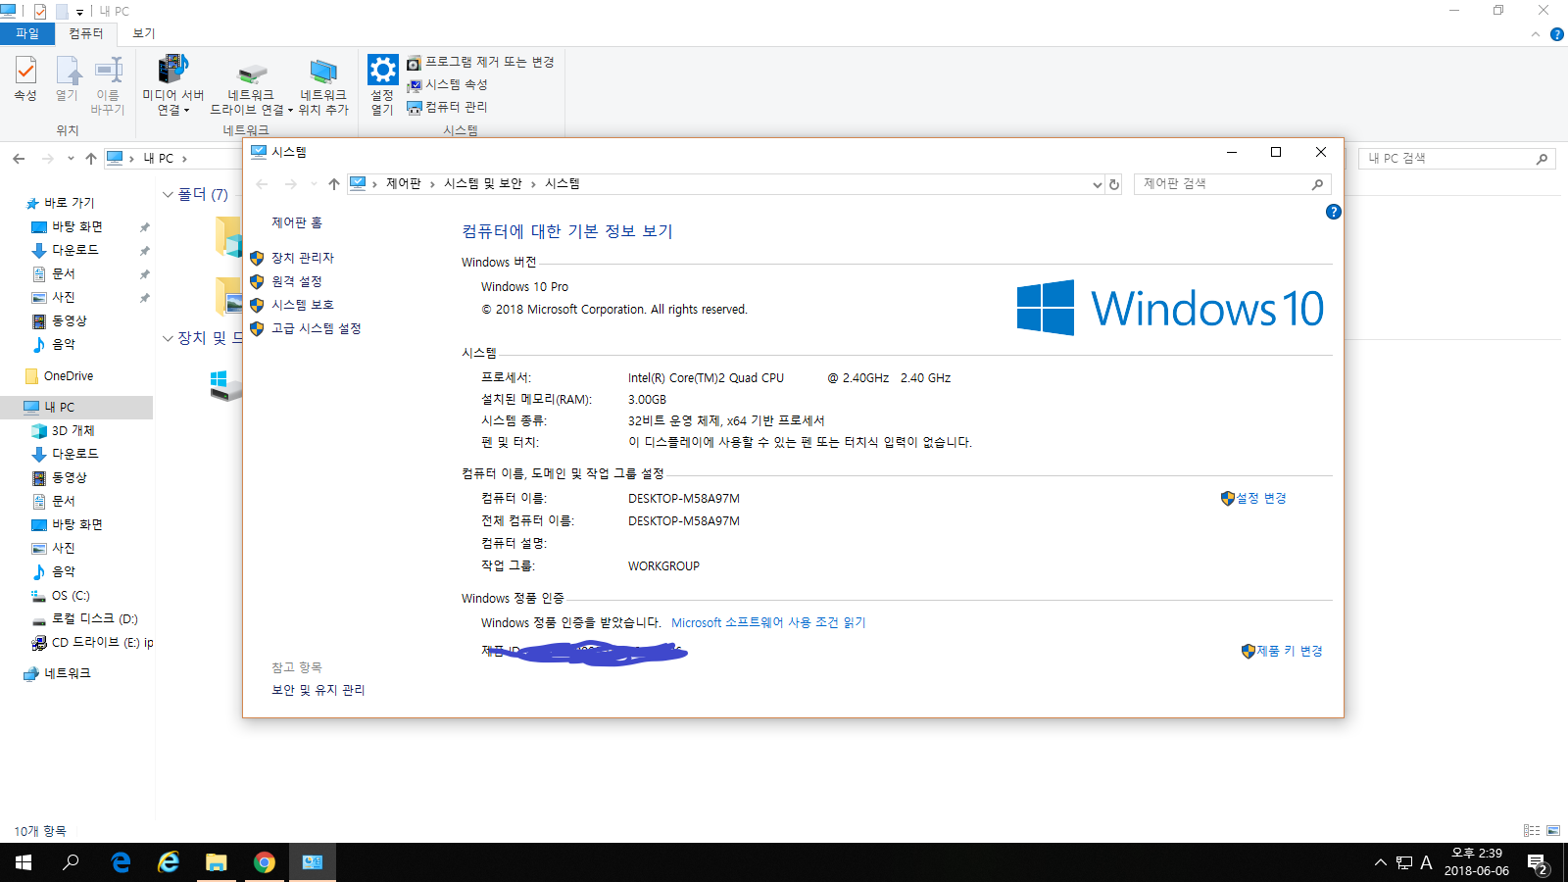Open 네트워크 드라이브 연결 ribbon button
This screenshot has width=1568, height=882.
(x=252, y=85)
